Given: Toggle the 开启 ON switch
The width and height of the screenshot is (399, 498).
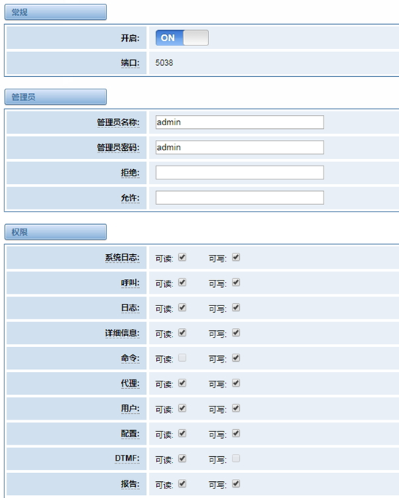Looking at the screenshot, I should 182,38.
